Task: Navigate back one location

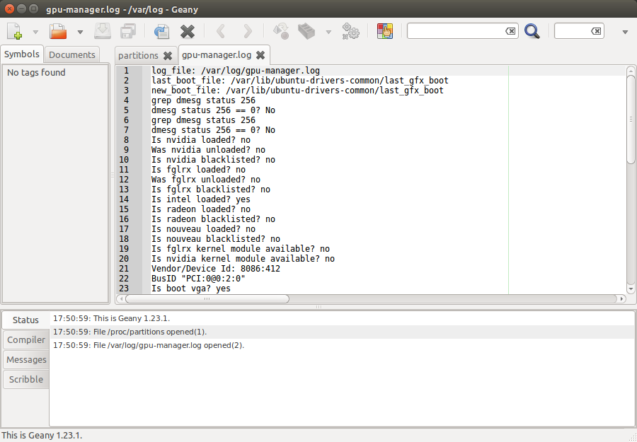Action: pyautogui.click(x=221, y=31)
